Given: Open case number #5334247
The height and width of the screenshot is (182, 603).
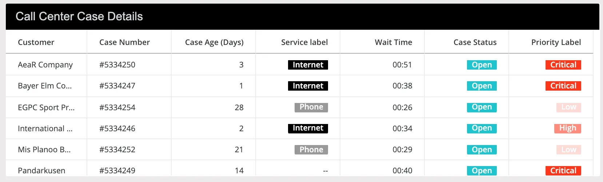Looking at the screenshot, I should (117, 86).
